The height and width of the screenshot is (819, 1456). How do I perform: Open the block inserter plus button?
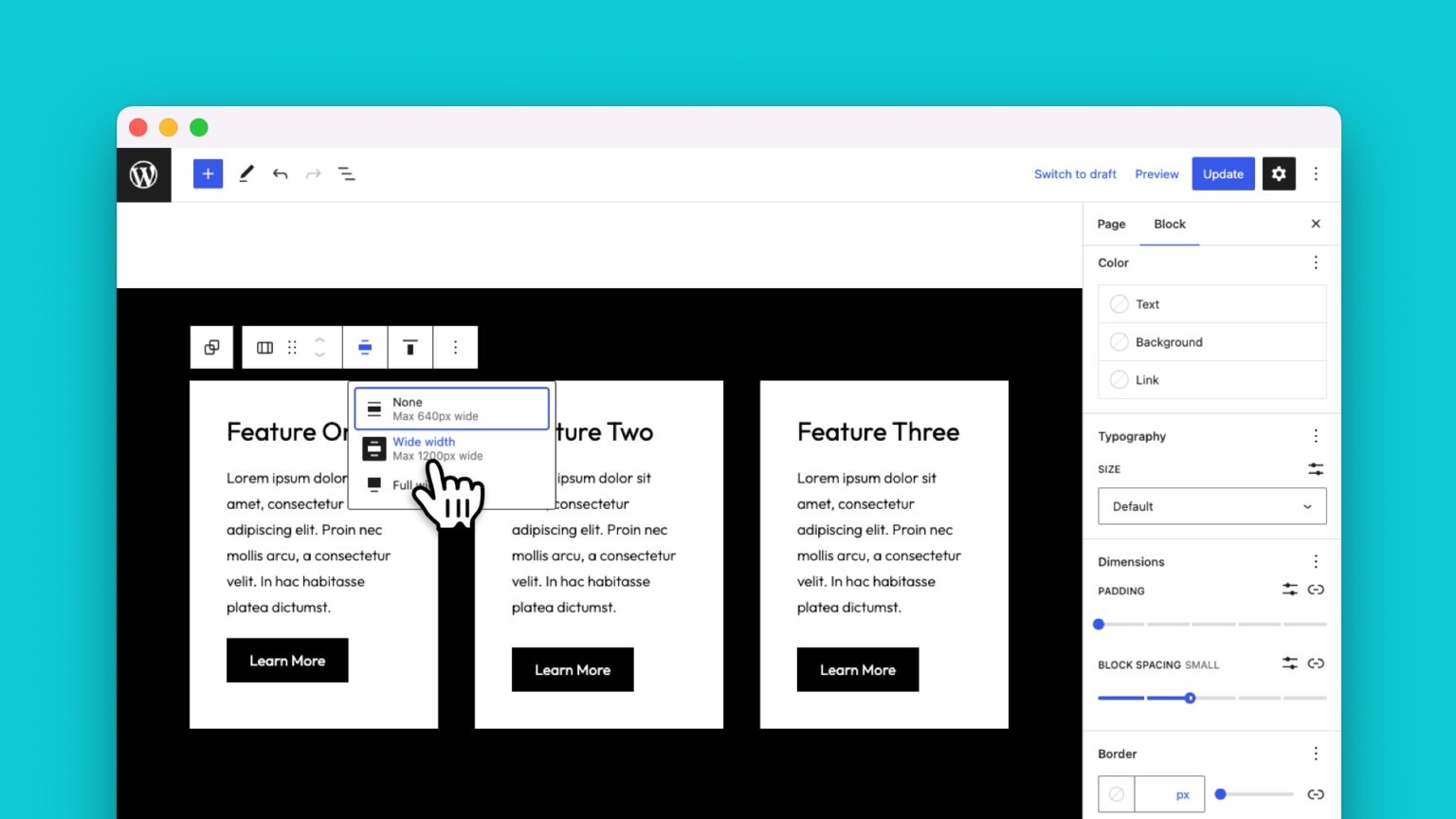[208, 173]
